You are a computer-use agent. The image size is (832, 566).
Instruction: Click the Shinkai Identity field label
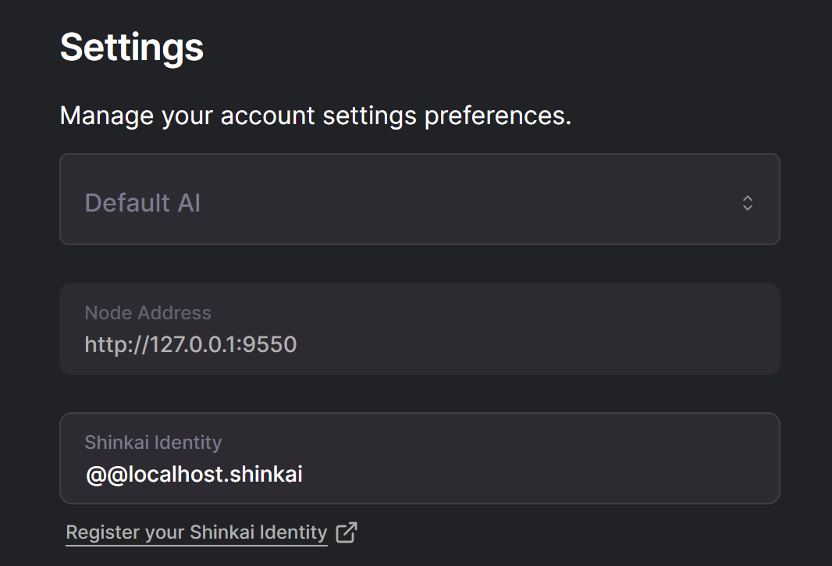pyautogui.click(x=153, y=443)
